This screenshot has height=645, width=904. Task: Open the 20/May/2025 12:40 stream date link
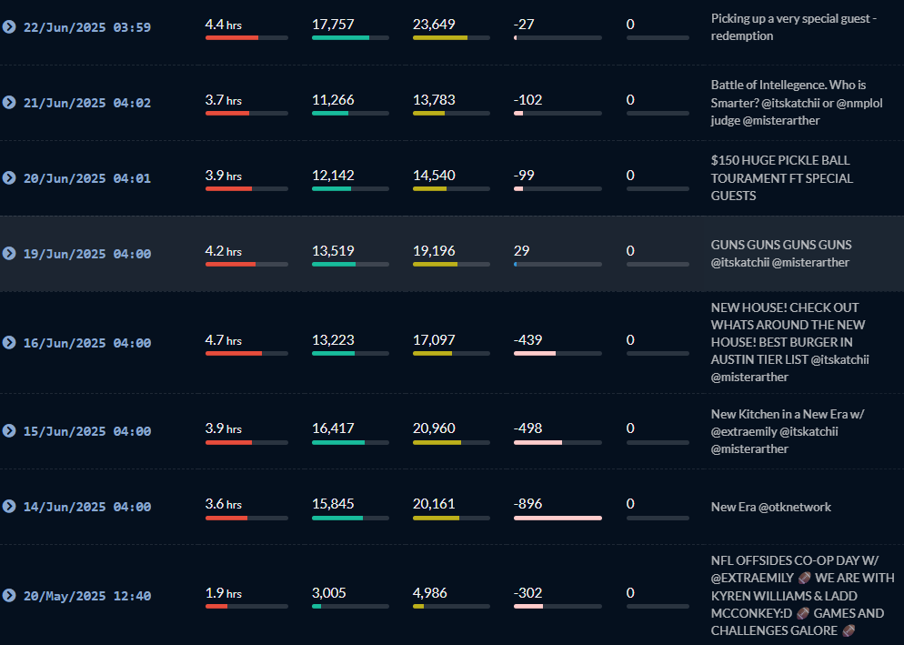87,595
